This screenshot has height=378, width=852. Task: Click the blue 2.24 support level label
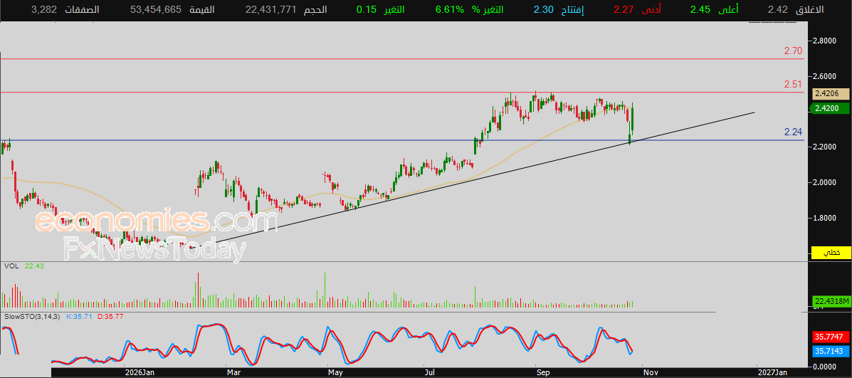[793, 132]
